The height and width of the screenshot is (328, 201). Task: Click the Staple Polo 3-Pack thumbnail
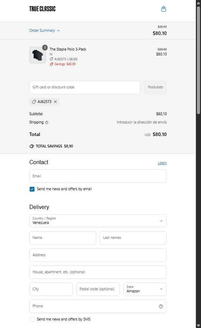click(x=37, y=55)
